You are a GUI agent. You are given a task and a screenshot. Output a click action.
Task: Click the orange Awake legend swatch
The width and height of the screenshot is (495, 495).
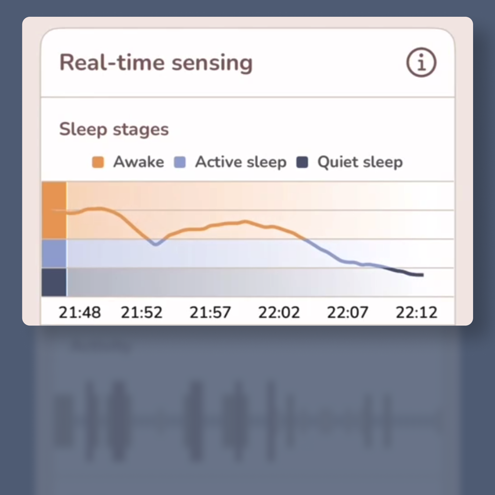[98, 162]
